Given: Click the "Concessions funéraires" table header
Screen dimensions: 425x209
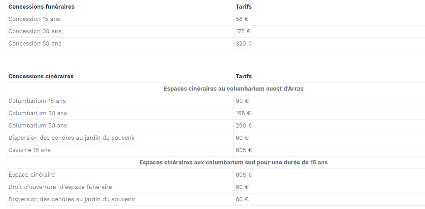Looking at the screenshot, I should point(41,7).
